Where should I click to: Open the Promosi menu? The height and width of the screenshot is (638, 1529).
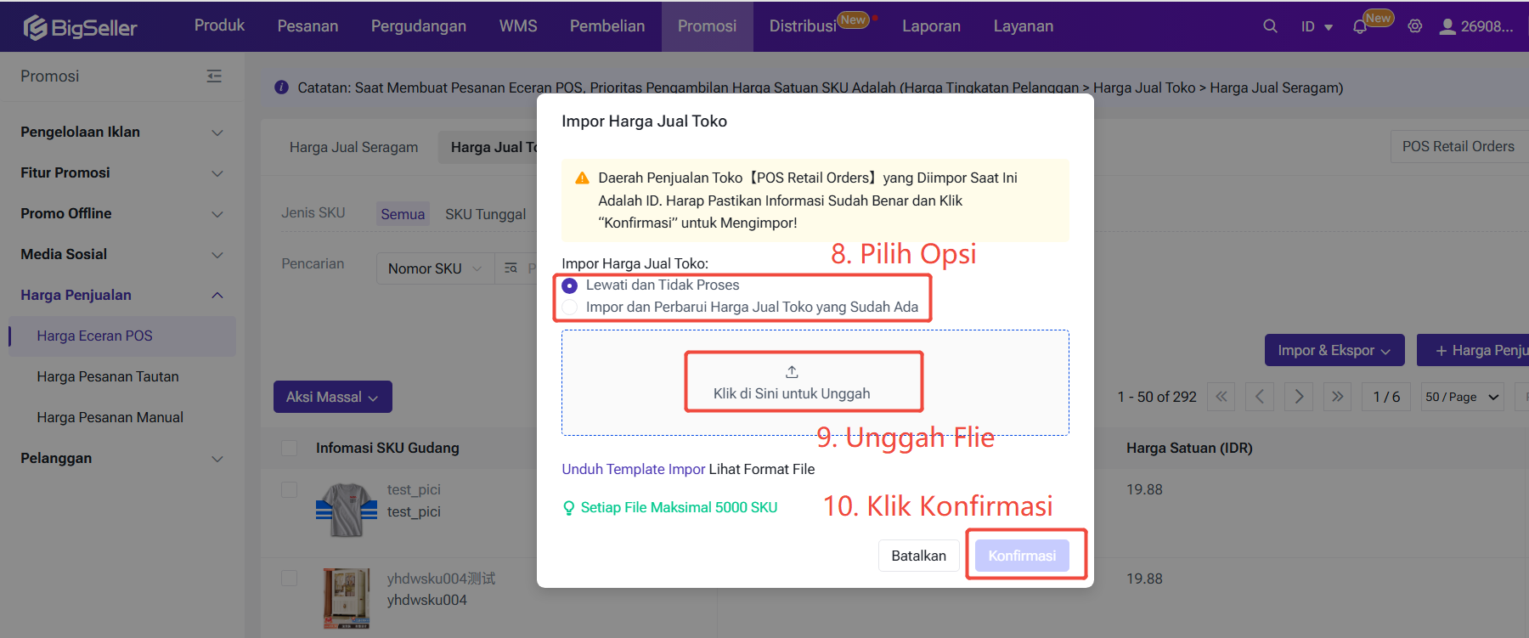click(x=707, y=26)
